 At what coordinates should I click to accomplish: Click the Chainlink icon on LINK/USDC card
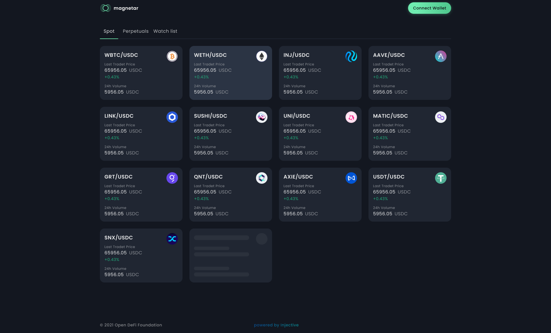pyautogui.click(x=172, y=117)
